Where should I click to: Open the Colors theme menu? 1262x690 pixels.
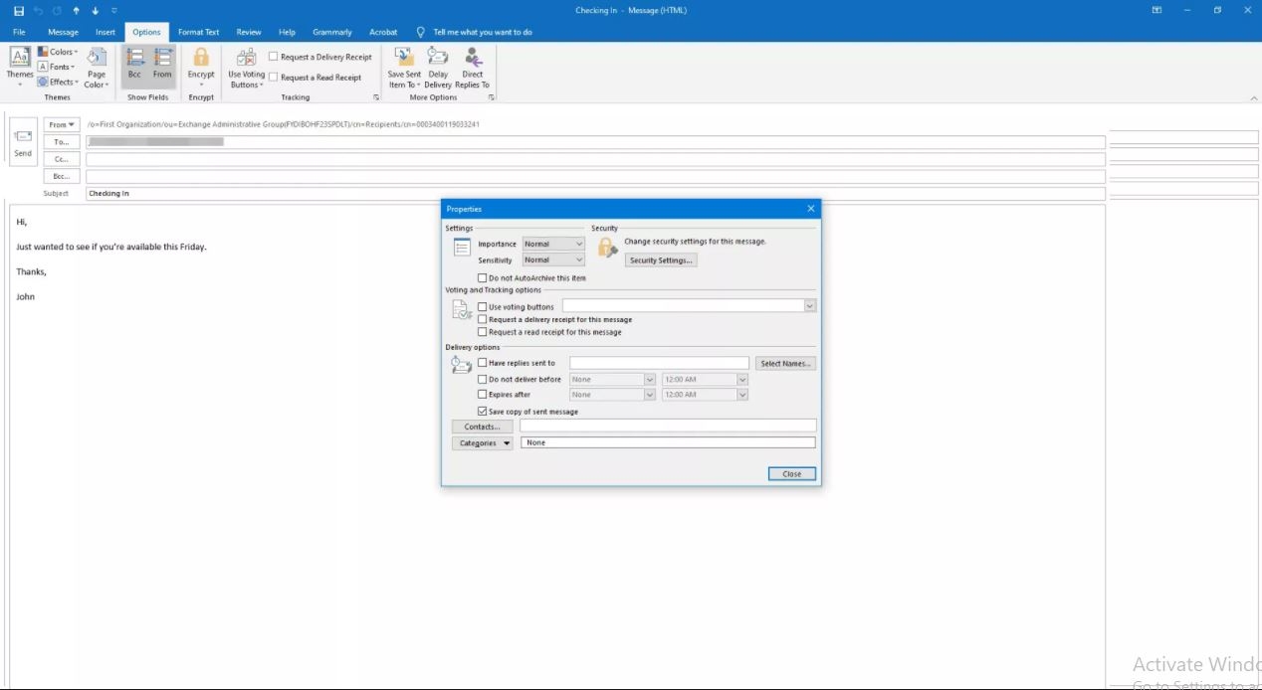(58, 52)
